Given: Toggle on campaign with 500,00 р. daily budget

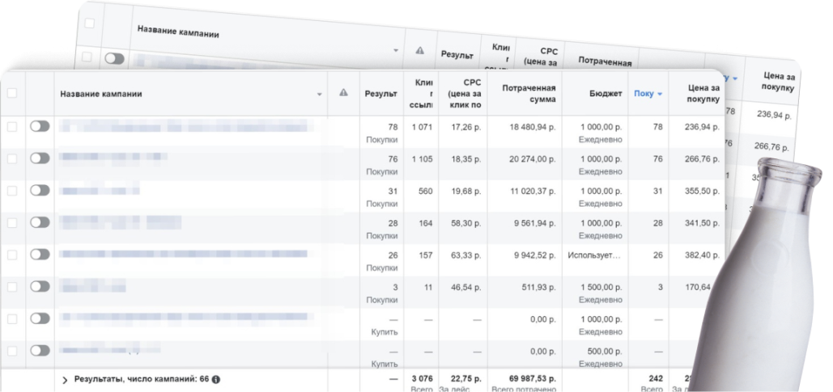Looking at the screenshot, I should click(40, 351).
